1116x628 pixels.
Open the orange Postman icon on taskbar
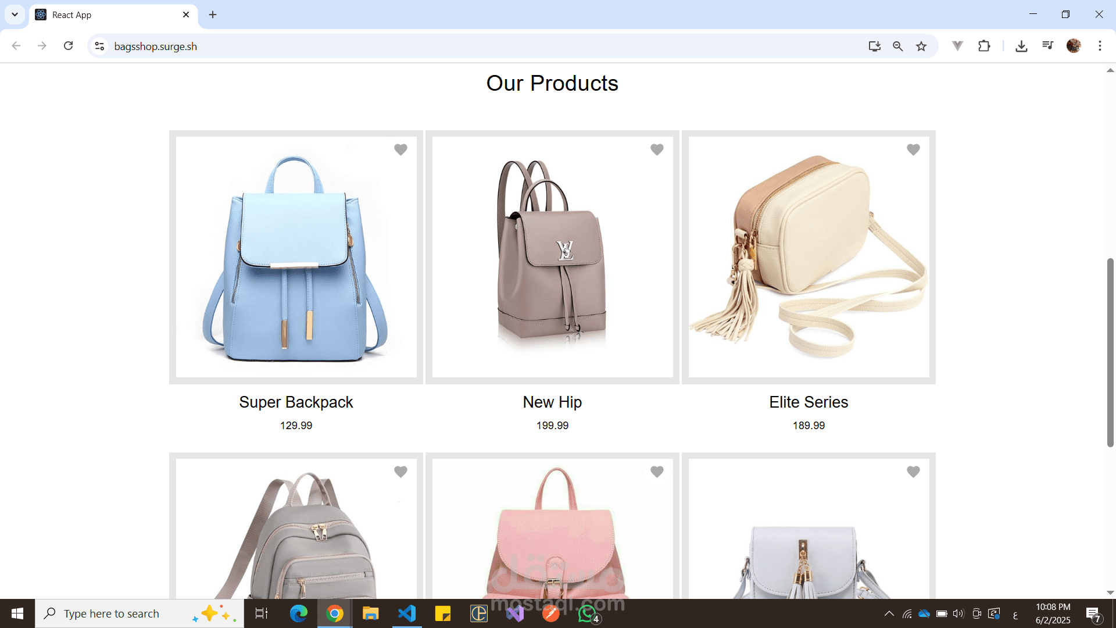coord(550,613)
